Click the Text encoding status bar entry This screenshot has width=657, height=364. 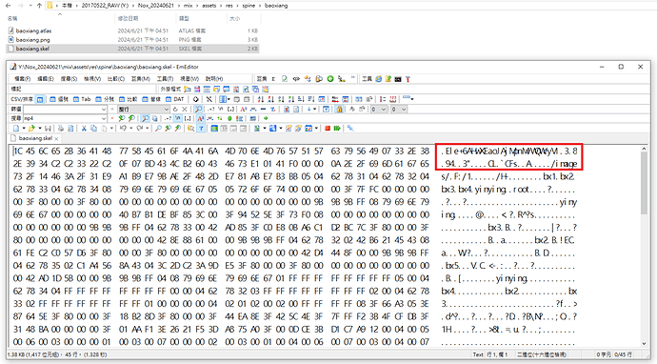click(x=478, y=354)
